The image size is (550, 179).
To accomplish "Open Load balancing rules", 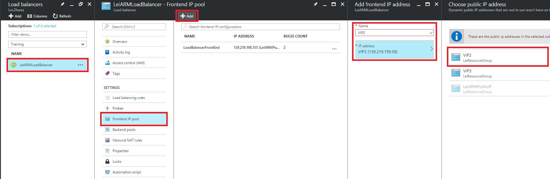I will (134, 98).
